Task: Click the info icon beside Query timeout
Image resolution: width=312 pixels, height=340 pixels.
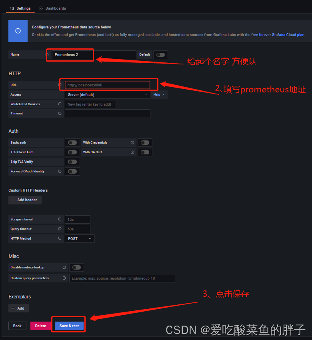Action: click(x=60, y=228)
